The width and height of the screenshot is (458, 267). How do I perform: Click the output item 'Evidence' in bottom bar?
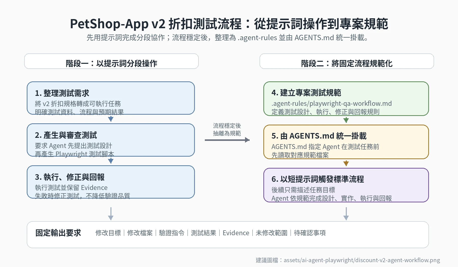click(x=236, y=233)
